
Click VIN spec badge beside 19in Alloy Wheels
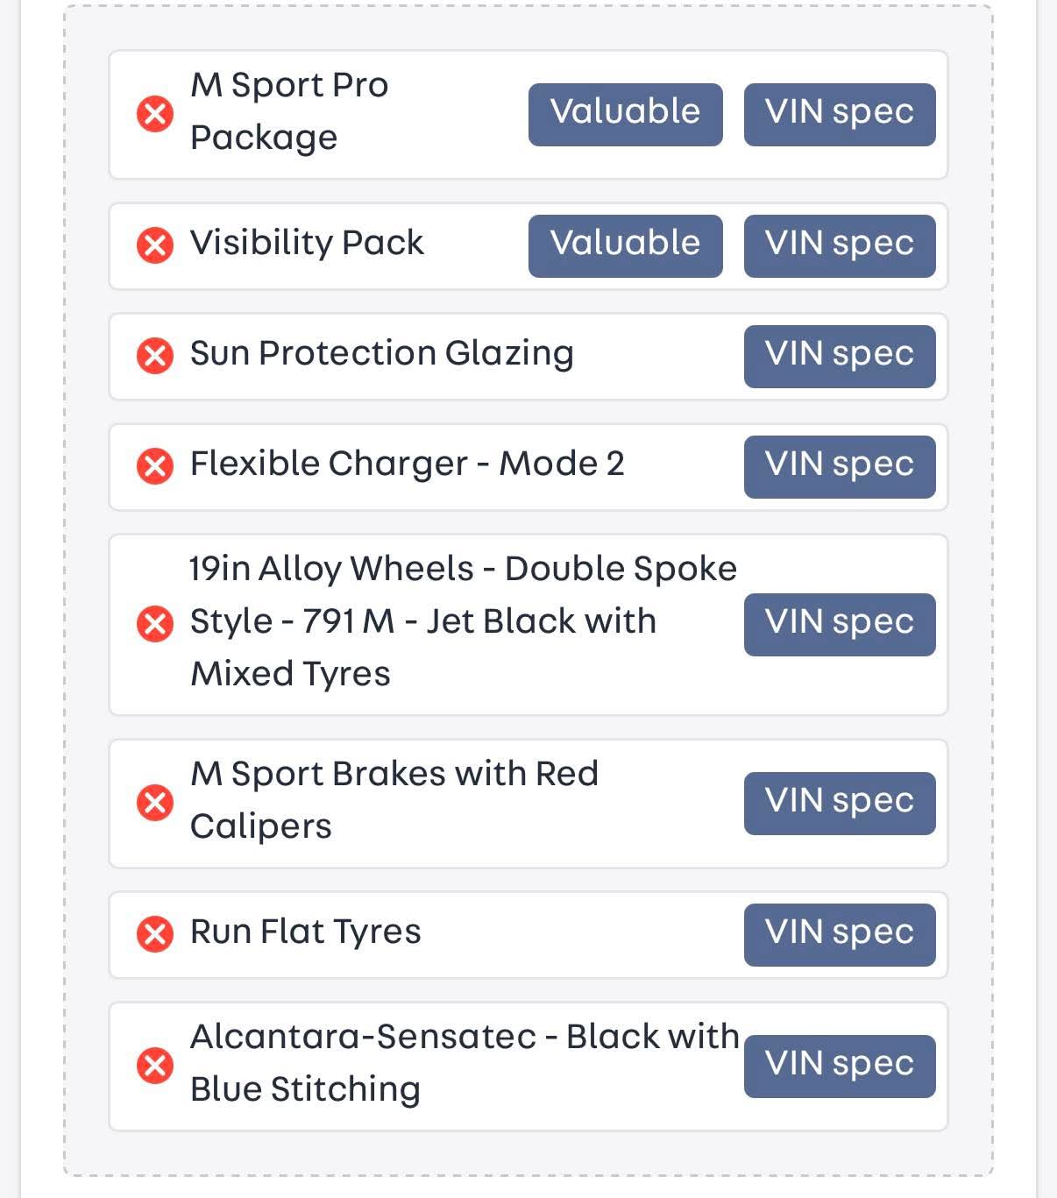click(840, 625)
